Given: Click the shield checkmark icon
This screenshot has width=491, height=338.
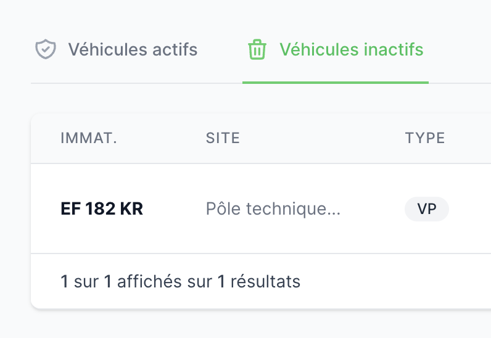Looking at the screenshot, I should pyautogui.click(x=46, y=49).
